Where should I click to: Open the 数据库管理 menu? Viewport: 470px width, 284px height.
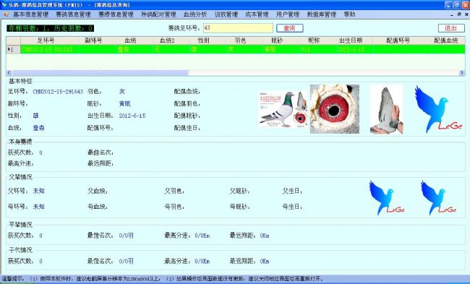[x=322, y=14]
